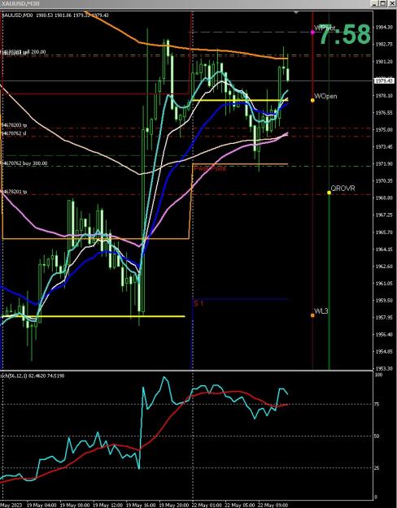Click the 1984.30 price scale value

coord(382,27)
